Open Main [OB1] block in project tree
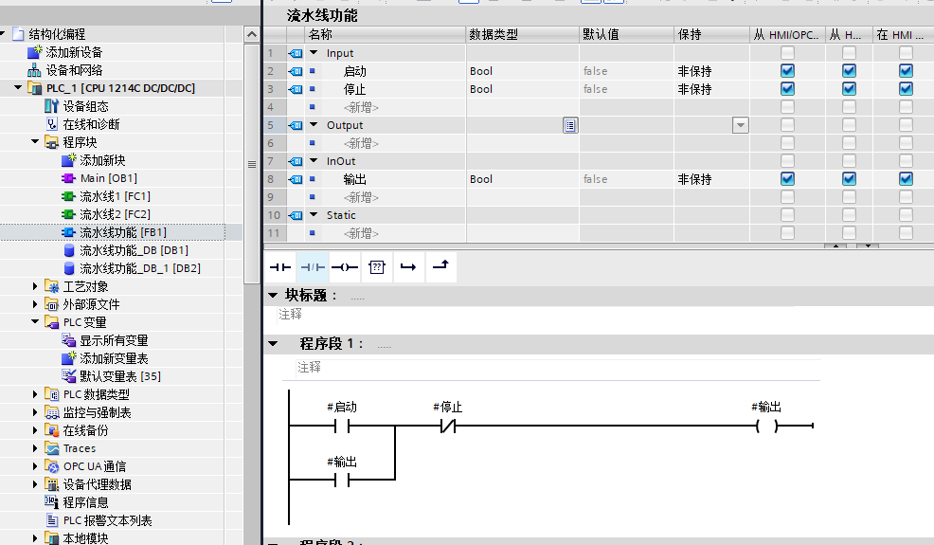 [x=108, y=178]
